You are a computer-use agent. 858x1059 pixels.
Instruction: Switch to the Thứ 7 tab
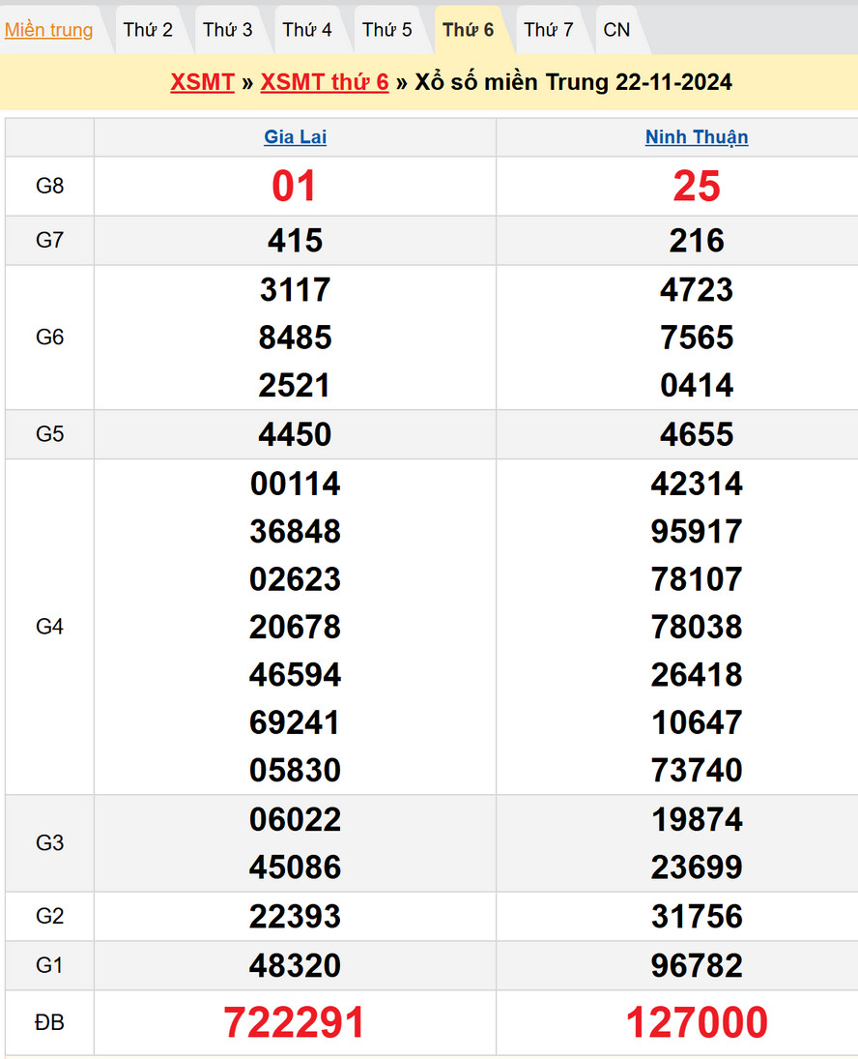coord(549,30)
